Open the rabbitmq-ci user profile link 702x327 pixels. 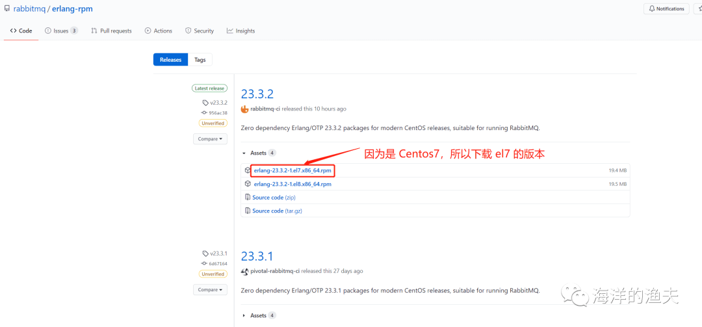click(x=265, y=109)
